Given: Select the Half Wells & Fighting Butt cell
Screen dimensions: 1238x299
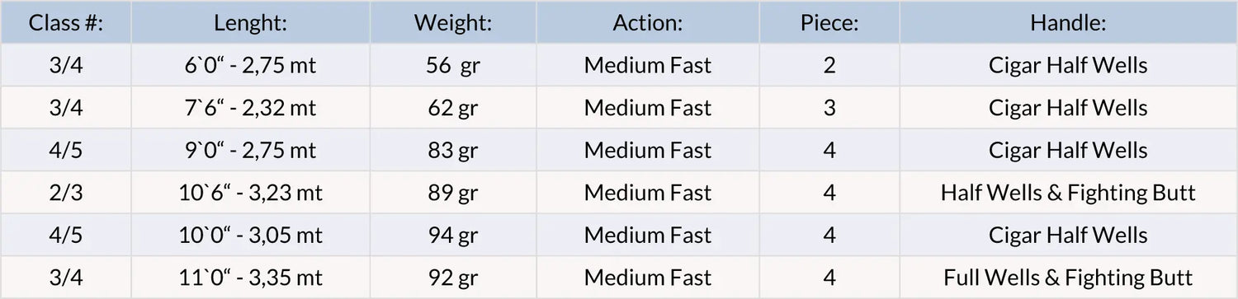Looking at the screenshot, I should pos(1068,193).
